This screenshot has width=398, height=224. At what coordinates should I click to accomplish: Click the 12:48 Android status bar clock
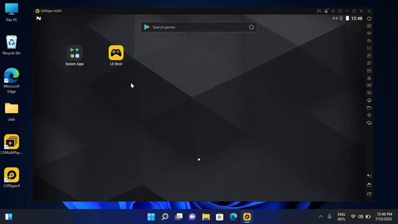(x=356, y=18)
